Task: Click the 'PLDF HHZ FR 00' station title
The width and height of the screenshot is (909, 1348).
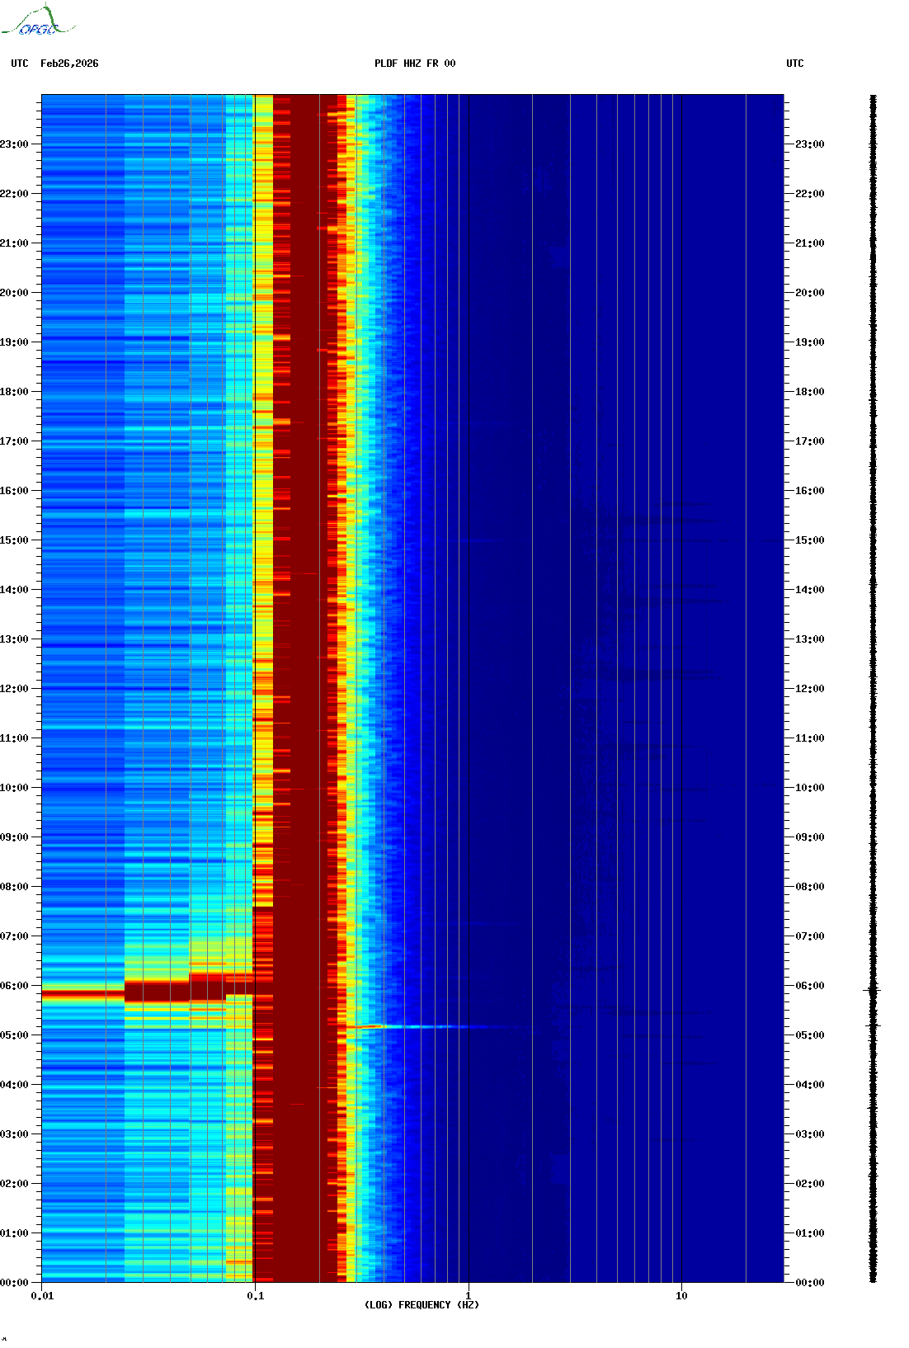Action: point(415,64)
